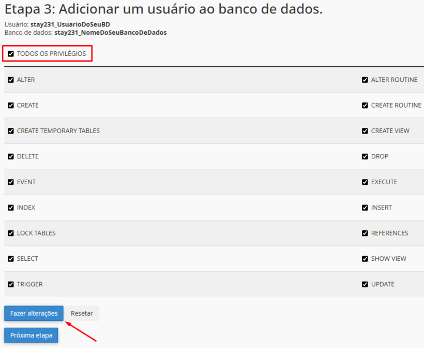424x354 pixels.
Task: Disable the INSERT privilege
Action: coord(365,208)
